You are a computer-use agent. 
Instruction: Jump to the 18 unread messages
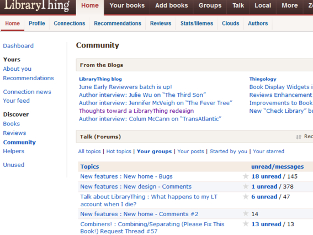pos(266,176)
